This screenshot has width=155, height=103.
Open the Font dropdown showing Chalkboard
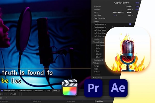[118, 12]
